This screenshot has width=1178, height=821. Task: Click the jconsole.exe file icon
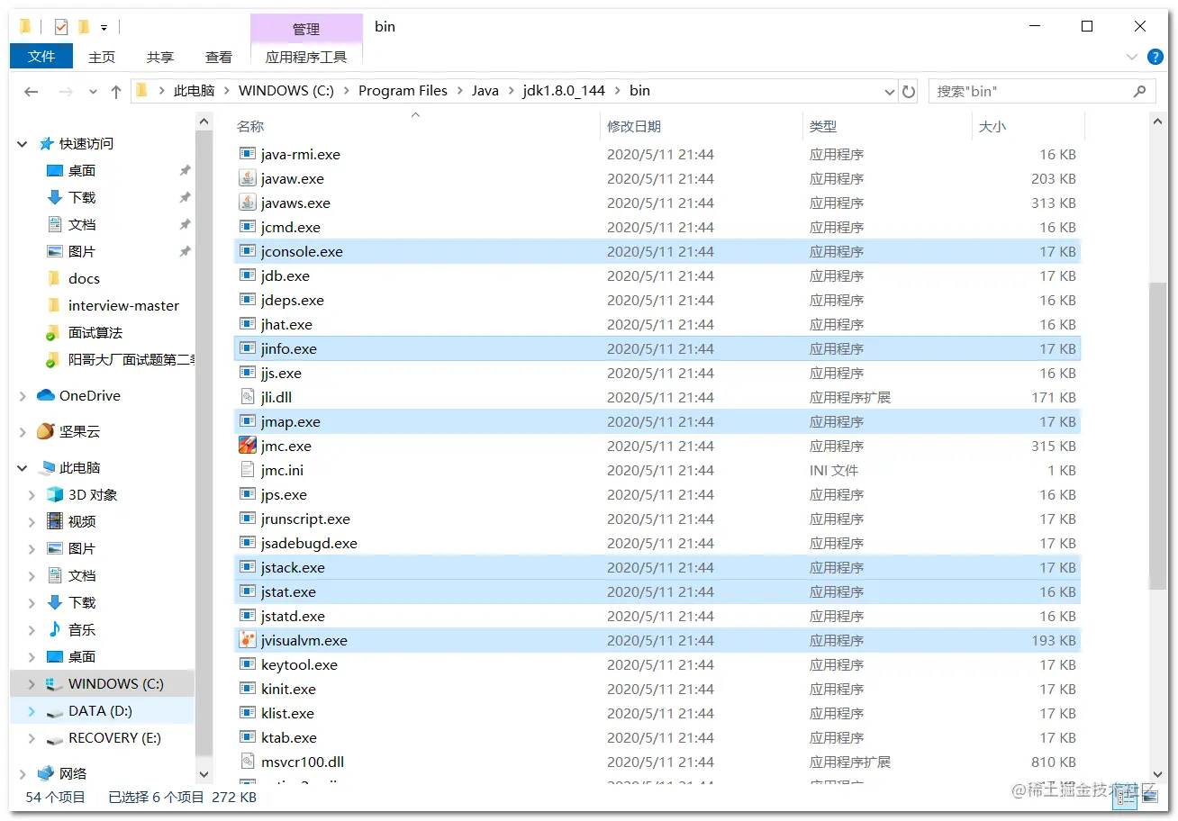(248, 252)
